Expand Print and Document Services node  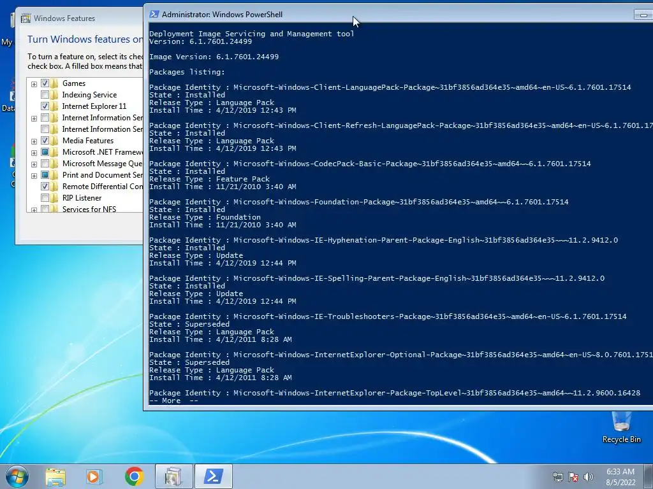[x=34, y=176]
